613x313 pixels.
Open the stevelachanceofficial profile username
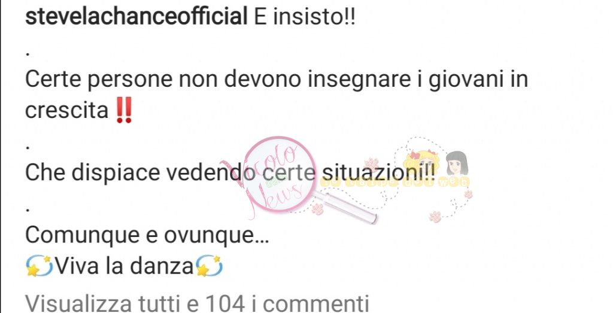coord(136,17)
